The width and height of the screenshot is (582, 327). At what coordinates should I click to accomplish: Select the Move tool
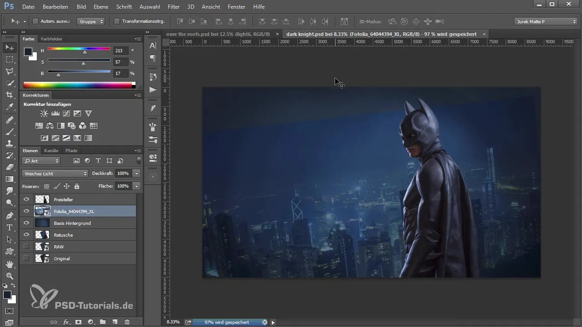pyautogui.click(x=10, y=48)
